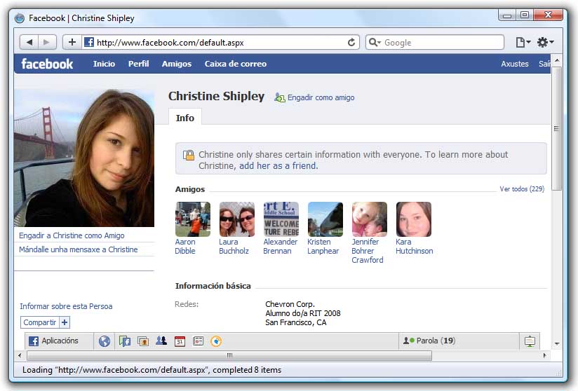
Task: Click the scroll up arrow
Action: coord(557,60)
